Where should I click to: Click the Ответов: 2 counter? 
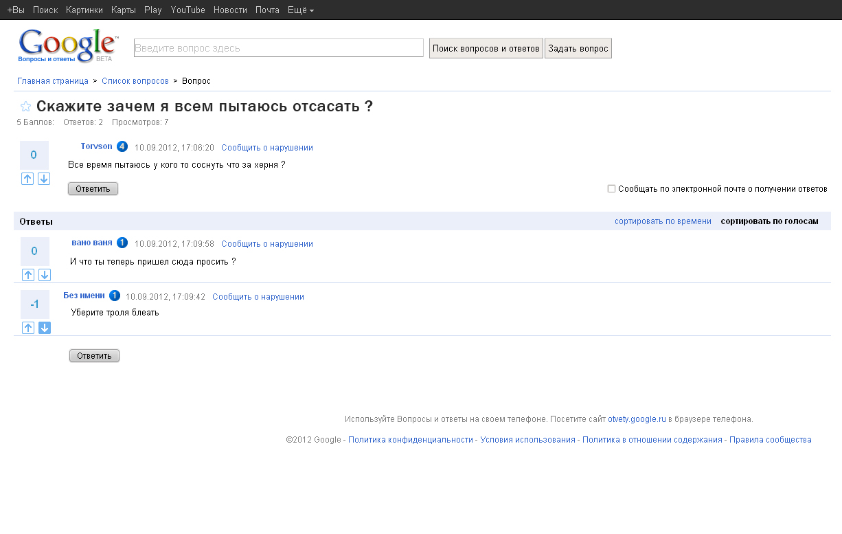coord(83,122)
